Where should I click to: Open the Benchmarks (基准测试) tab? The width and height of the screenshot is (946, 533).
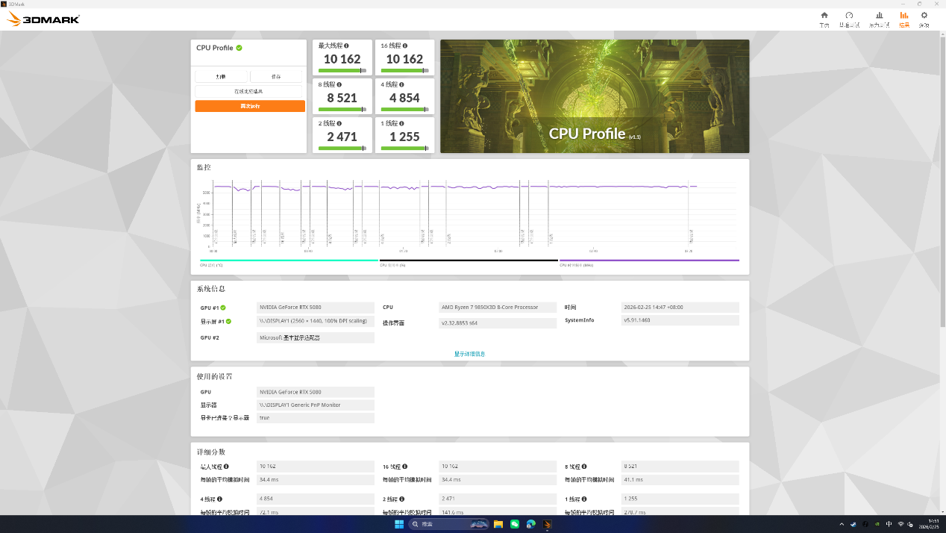click(x=849, y=19)
